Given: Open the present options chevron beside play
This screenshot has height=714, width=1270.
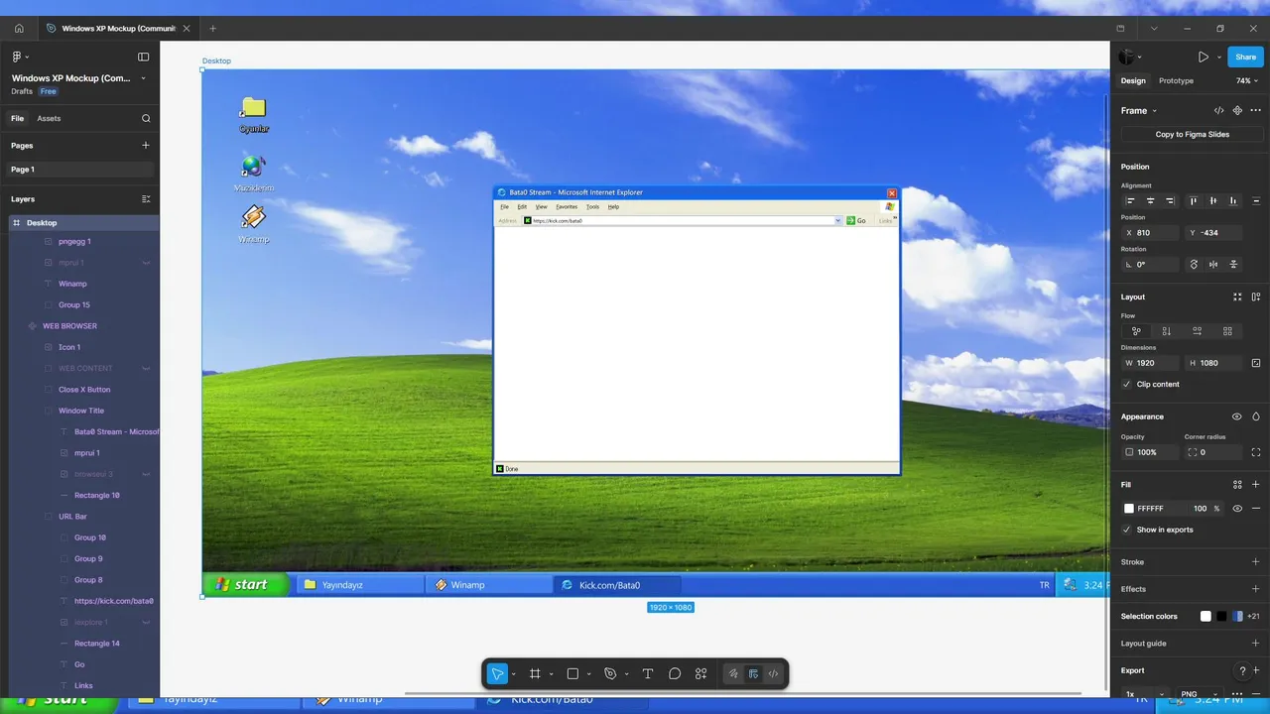Looking at the screenshot, I should [x=1219, y=58].
